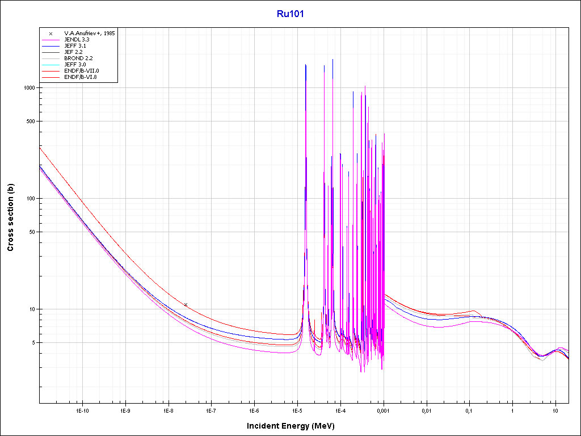Click the 1E-10 tick label on x-axis

(82, 410)
